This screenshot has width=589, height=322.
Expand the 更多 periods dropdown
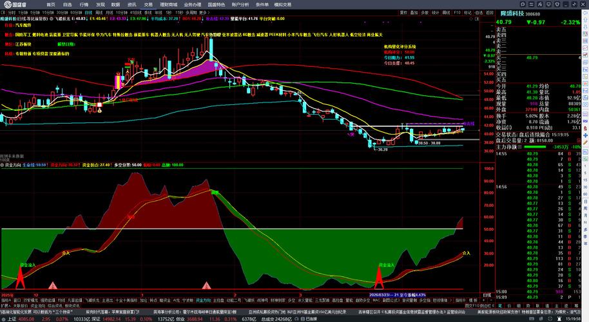tap(204, 12)
